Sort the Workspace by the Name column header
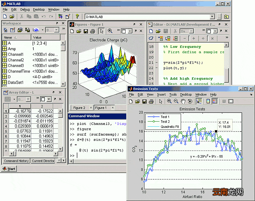Viewport: 255px width, 201px height. [17, 37]
